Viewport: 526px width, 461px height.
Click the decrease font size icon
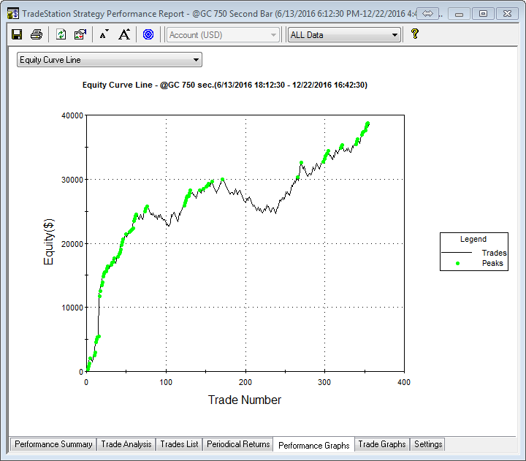[104, 34]
